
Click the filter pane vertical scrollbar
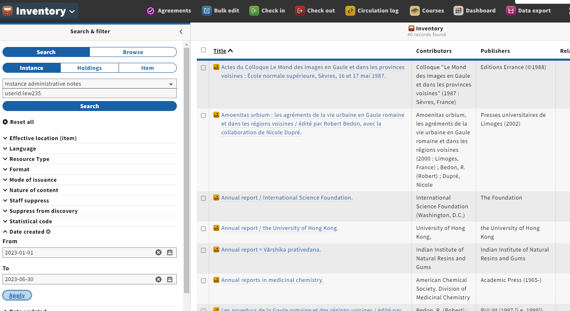pyautogui.click(x=187, y=170)
